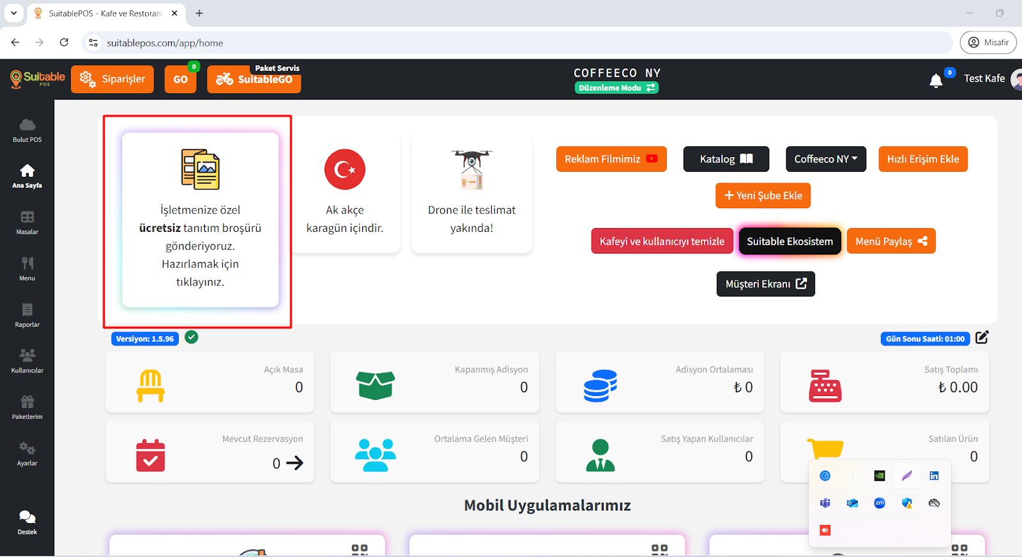Click the Gün Sonu Saati: 01:00 badge

click(x=925, y=339)
